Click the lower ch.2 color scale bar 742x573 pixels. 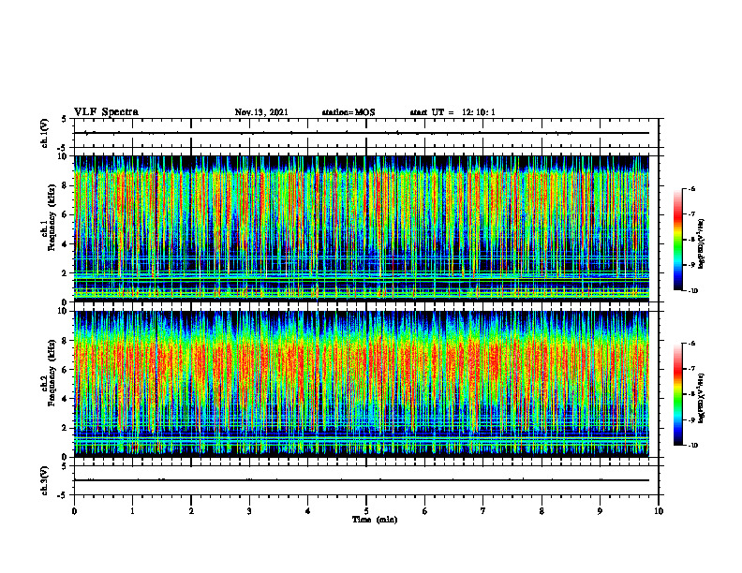click(678, 394)
